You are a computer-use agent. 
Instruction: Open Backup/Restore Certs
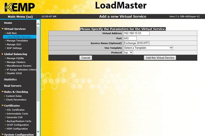(19, 121)
